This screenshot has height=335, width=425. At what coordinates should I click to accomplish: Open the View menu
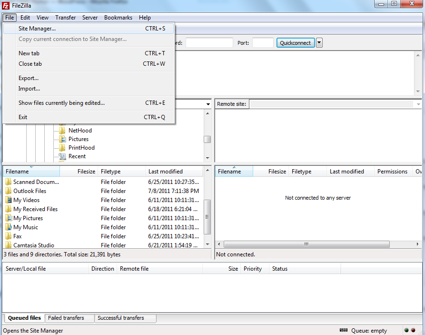pyautogui.click(x=42, y=18)
